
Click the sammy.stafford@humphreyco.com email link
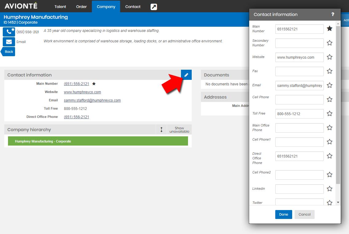[92, 100]
